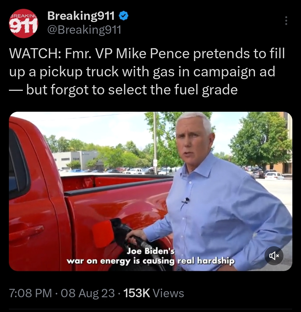
Task: Click the 'Joe Biden's' subtitle line
Action: 151,251
